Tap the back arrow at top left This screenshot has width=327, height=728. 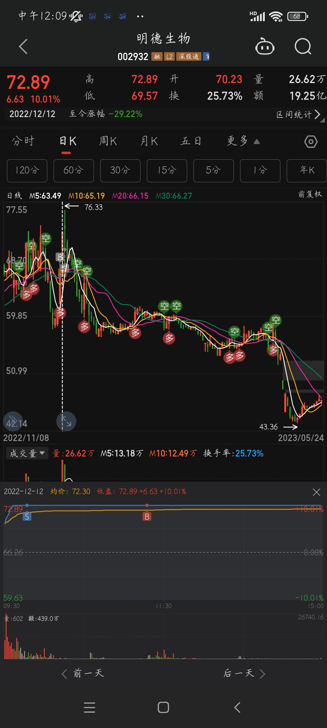[23, 46]
